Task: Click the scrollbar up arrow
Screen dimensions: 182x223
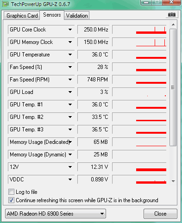Action: coord(173,25)
